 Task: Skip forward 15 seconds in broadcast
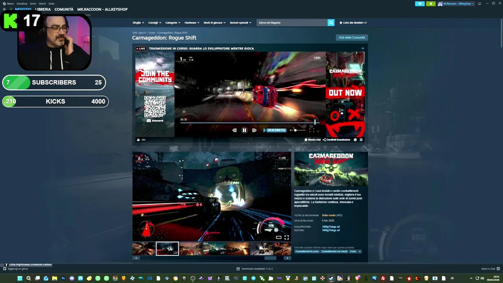pyautogui.click(x=254, y=130)
